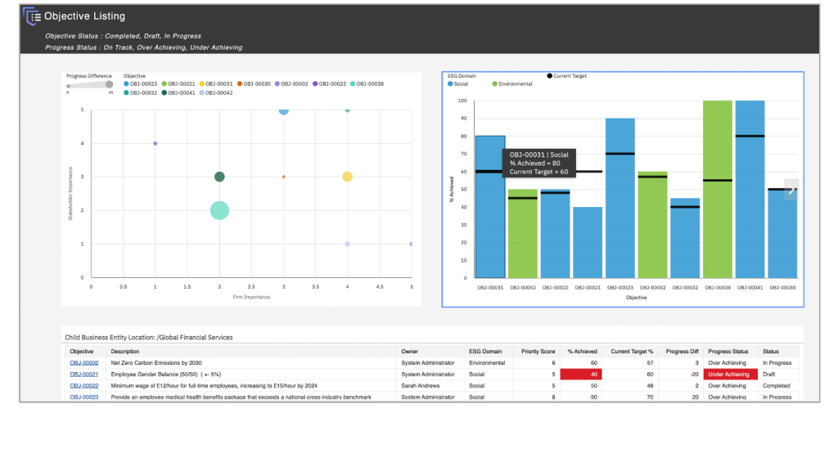Open the OBJ-00022 link in table
The width and height of the screenshot is (838, 471).
[83, 385]
